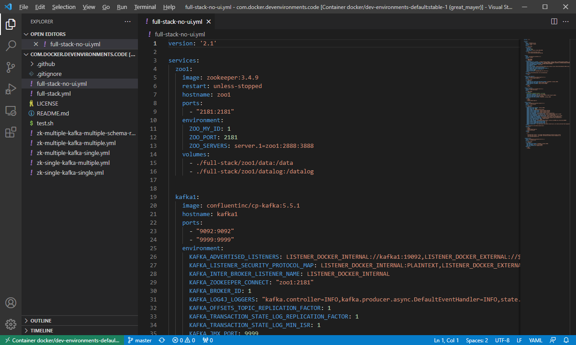Open the Edit menu
This screenshot has width=576, height=345.
click(40, 7)
